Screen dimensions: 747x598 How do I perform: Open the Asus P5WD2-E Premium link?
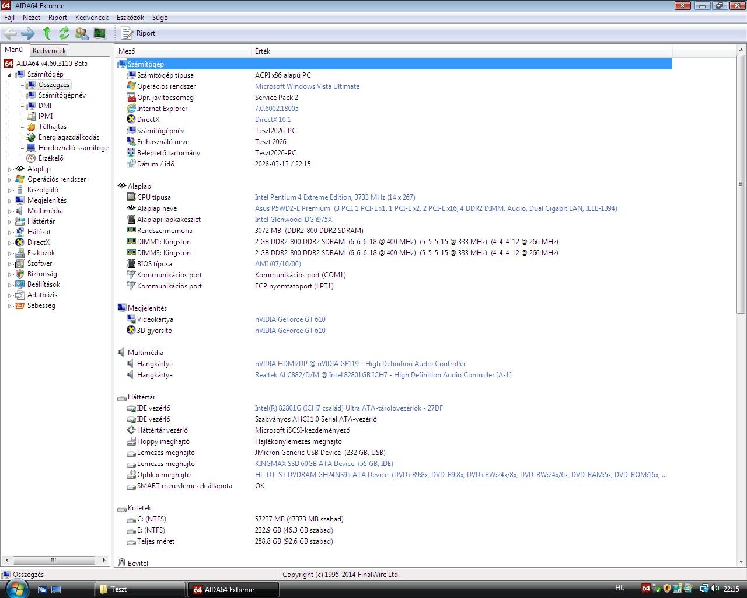[436, 208]
